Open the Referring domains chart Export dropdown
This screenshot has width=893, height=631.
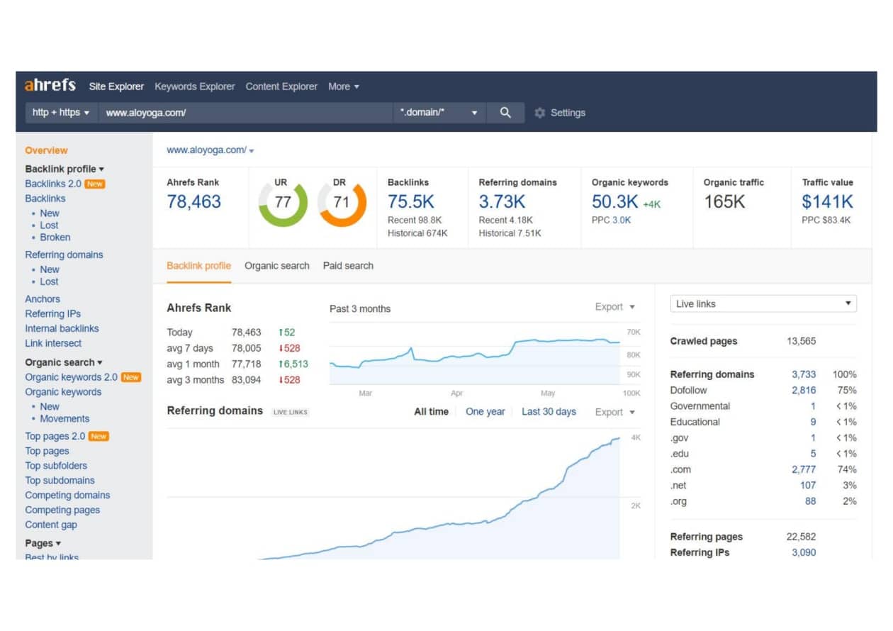615,412
